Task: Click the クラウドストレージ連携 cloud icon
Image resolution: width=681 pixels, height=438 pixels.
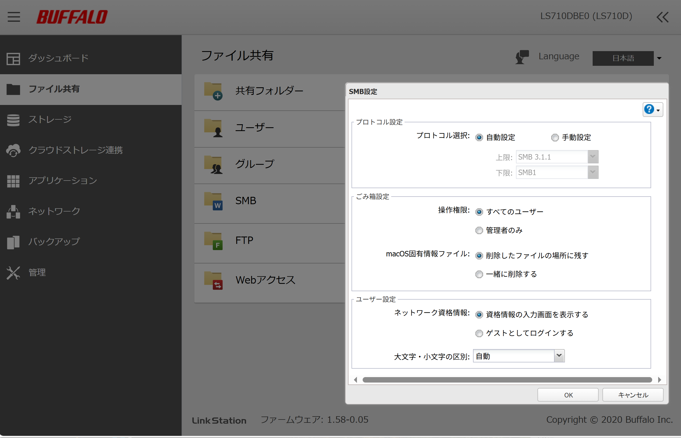Action: coord(13,150)
